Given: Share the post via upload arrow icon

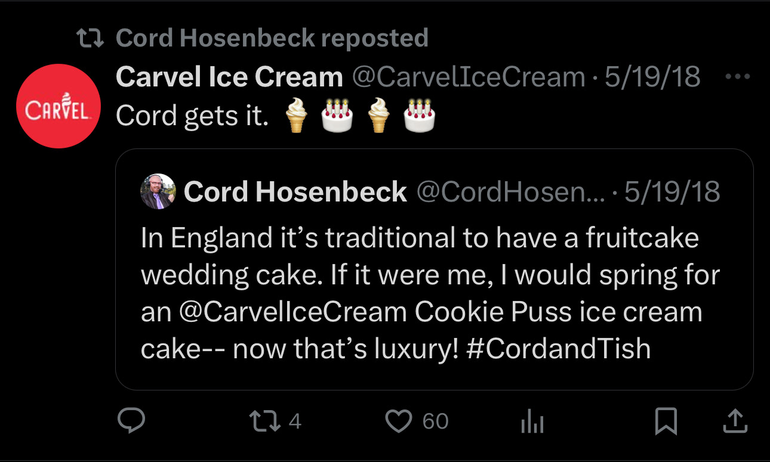Looking at the screenshot, I should [735, 421].
